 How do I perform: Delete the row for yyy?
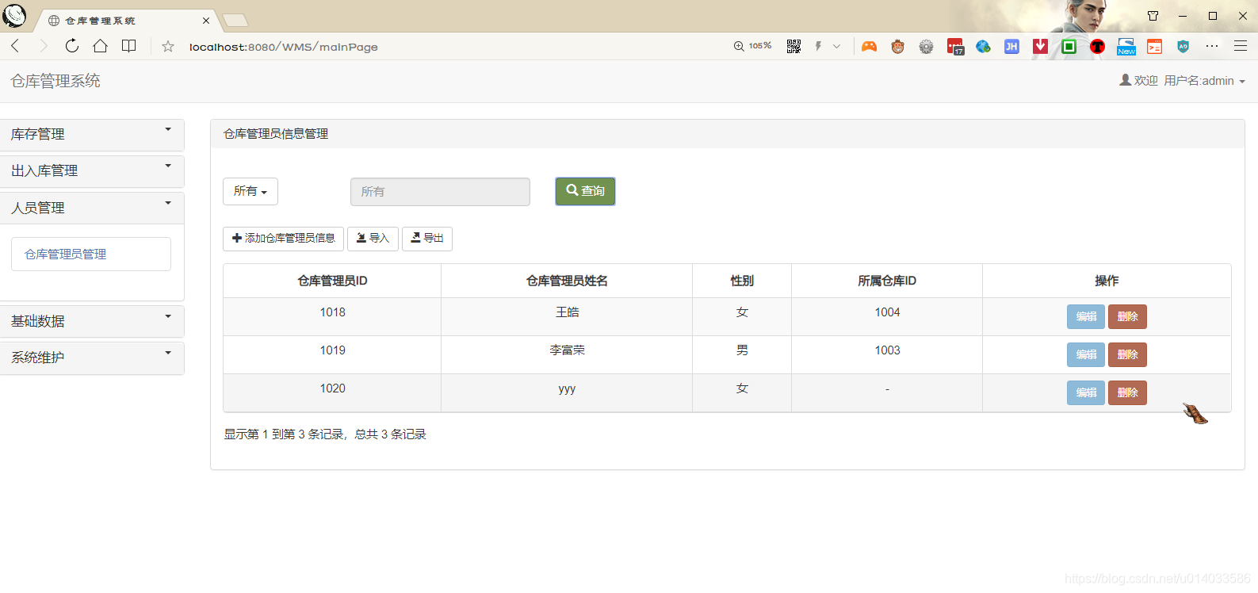tap(1127, 392)
